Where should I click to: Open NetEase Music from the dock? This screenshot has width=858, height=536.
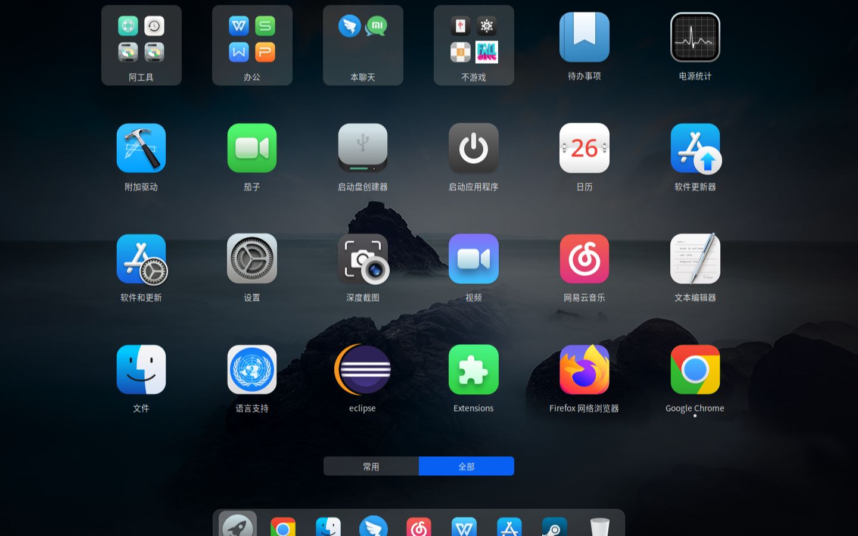pyautogui.click(x=419, y=526)
